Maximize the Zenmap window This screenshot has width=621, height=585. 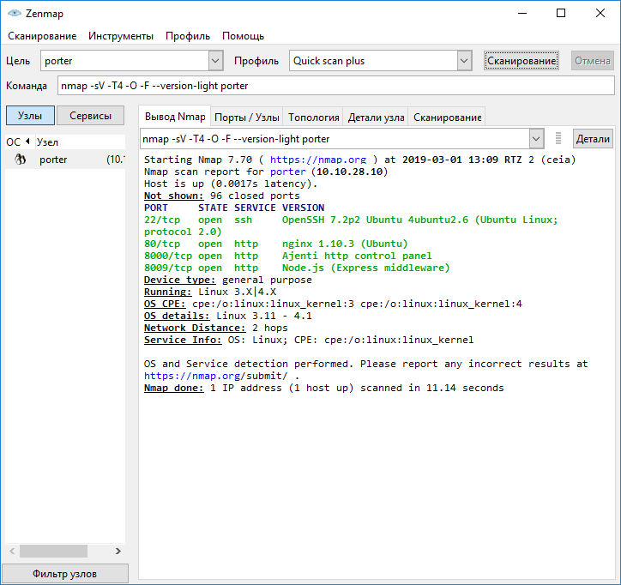[561, 13]
